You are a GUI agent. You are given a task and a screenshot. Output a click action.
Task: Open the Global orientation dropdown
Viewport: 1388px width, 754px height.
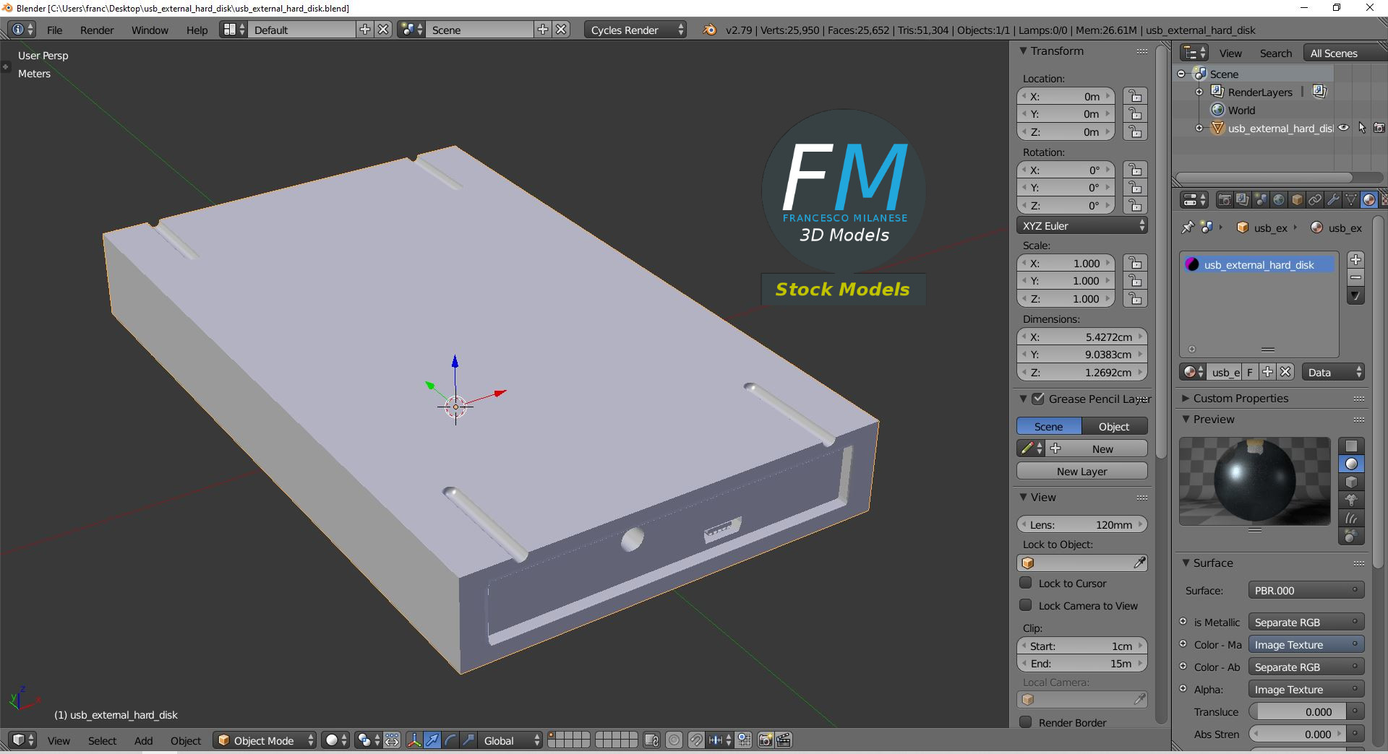click(511, 740)
